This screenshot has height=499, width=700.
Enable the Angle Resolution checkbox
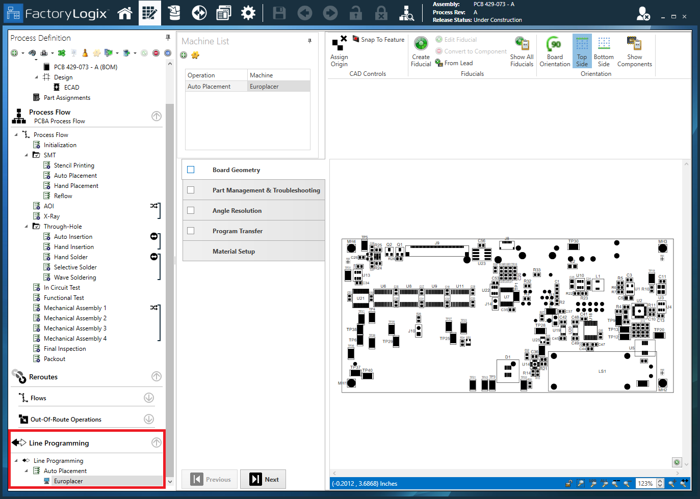[x=191, y=210]
